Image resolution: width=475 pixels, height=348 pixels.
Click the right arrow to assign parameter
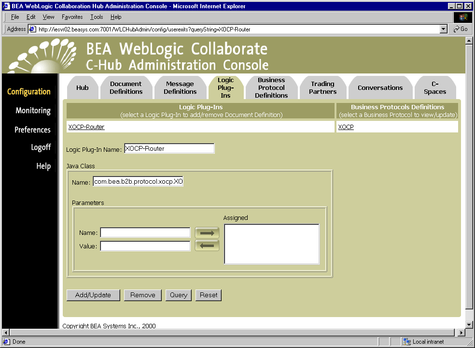207,232
